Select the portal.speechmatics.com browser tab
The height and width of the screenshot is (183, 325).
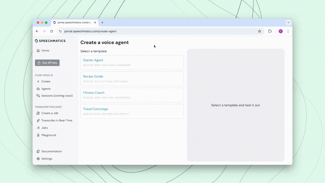pyautogui.click(x=75, y=23)
